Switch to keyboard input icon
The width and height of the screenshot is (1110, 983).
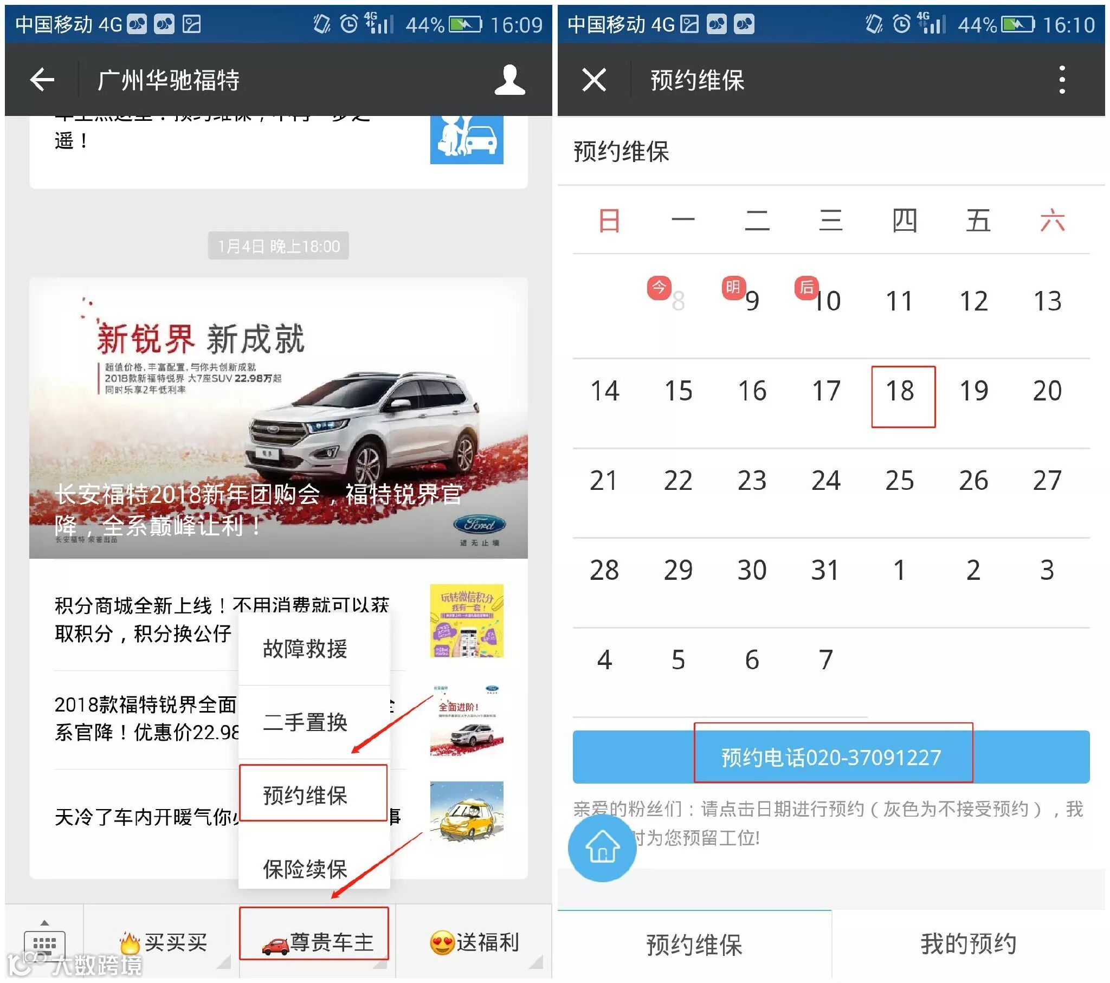(x=44, y=944)
